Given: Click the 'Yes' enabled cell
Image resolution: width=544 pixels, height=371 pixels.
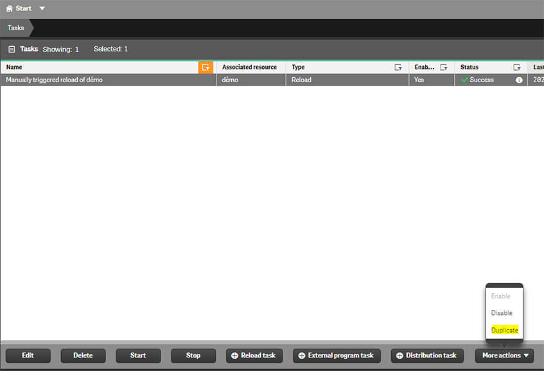Looking at the screenshot, I should 432,80.
